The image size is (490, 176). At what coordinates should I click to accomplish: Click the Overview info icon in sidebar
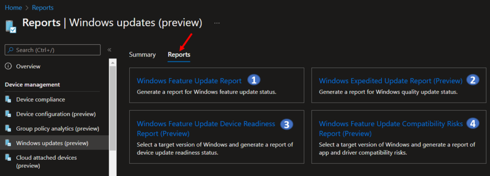pos(9,66)
